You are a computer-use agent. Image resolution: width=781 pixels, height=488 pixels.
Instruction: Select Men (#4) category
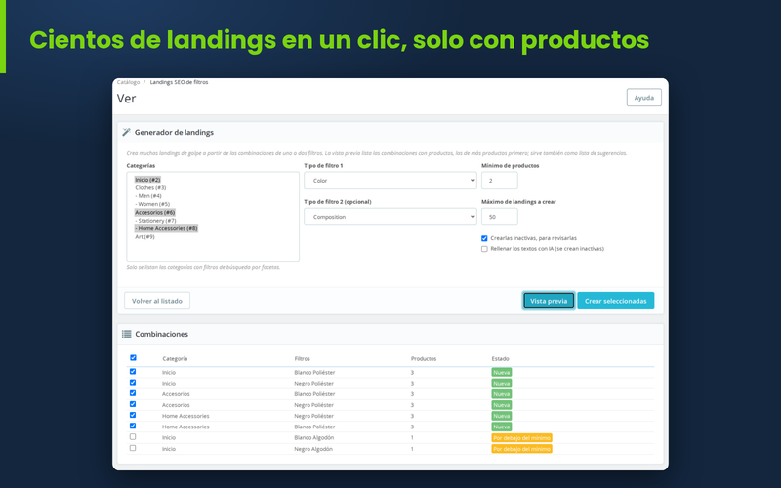148,196
